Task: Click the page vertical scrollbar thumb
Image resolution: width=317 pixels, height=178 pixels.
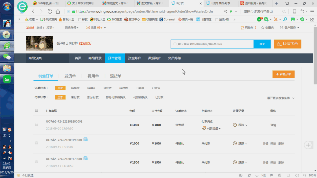Action: pos(315,55)
